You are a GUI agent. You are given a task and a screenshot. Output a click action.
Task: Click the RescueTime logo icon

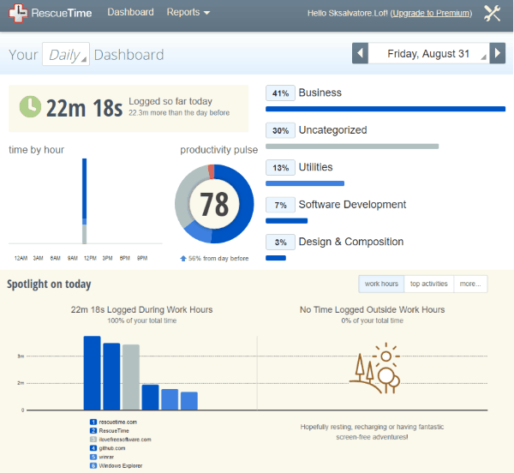click(x=17, y=13)
